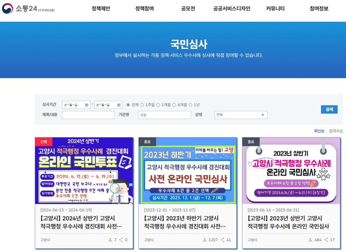346x252 pixels.
Task: Click date range [2023-12-01 ~ 2023-12-07]
Action: coord(170,210)
